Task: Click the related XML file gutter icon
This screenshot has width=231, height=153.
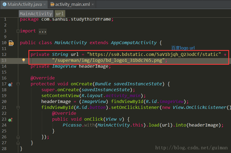Action: tap(11, 43)
